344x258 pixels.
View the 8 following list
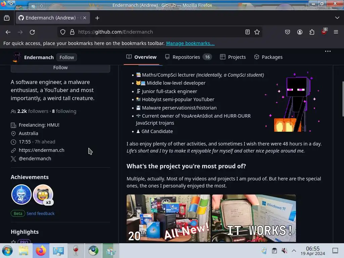click(64, 111)
